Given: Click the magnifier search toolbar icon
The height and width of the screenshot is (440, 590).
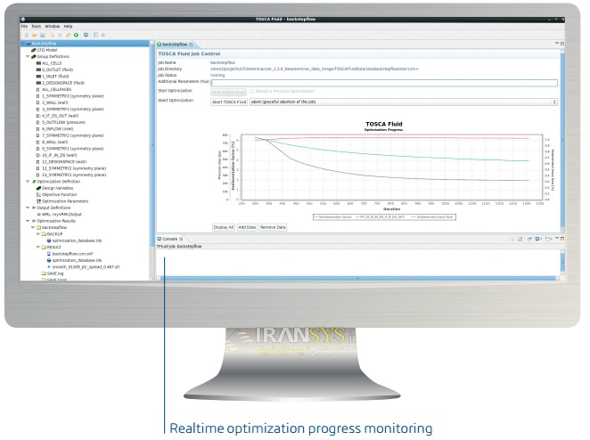Looking at the screenshot, I should pyautogui.click(x=53, y=35).
